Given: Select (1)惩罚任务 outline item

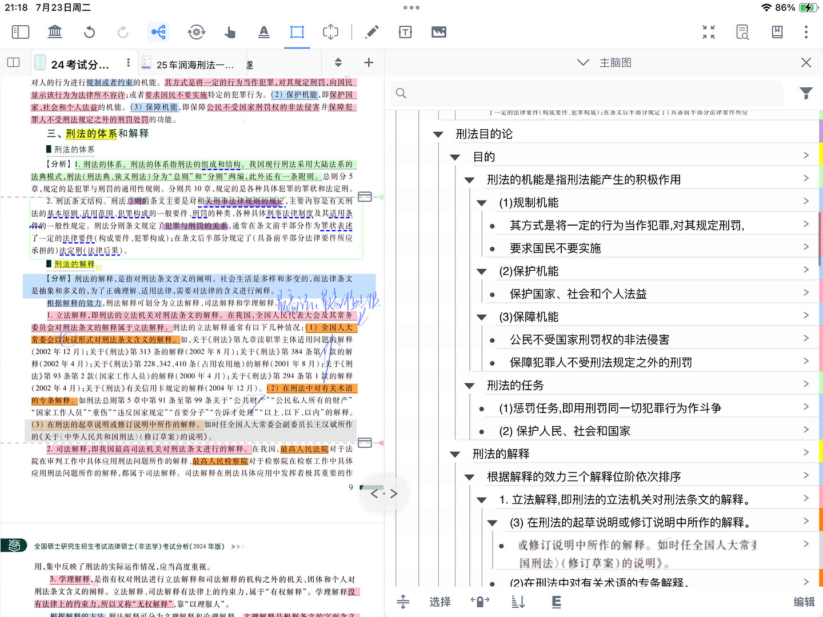Looking at the screenshot, I should tap(610, 408).
